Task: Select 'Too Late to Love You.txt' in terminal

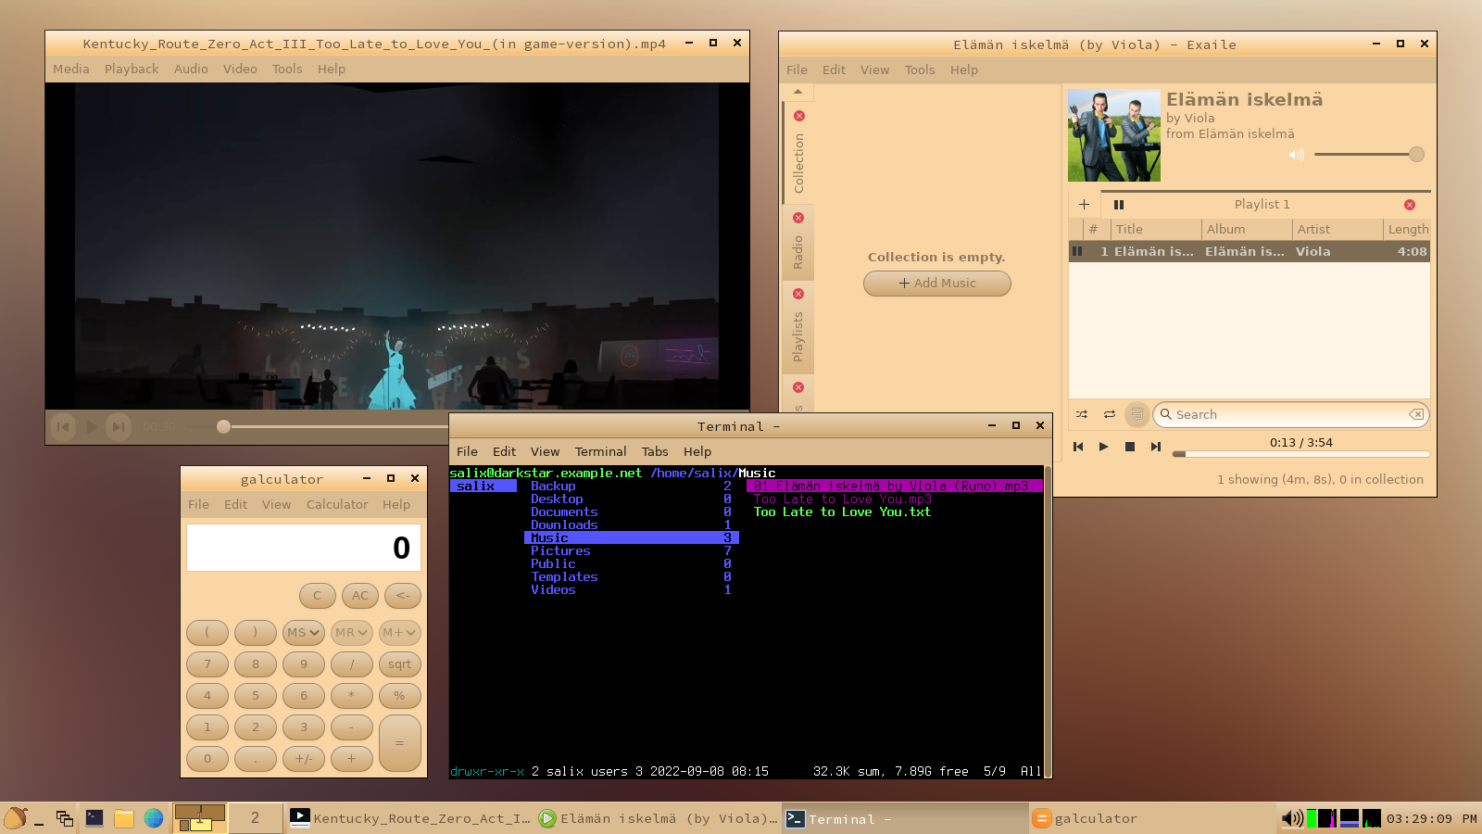Action: point(842,512)
